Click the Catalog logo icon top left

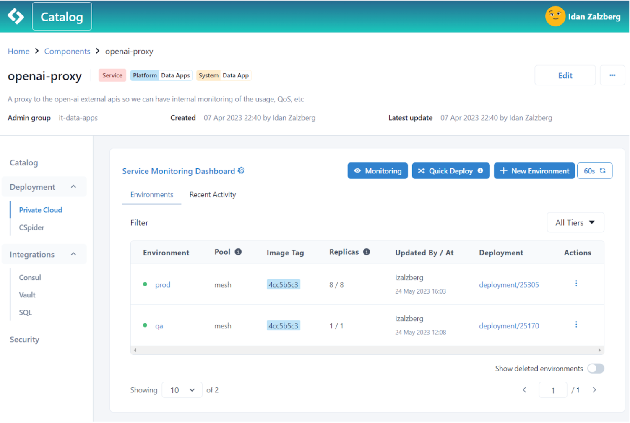point(15,16)
